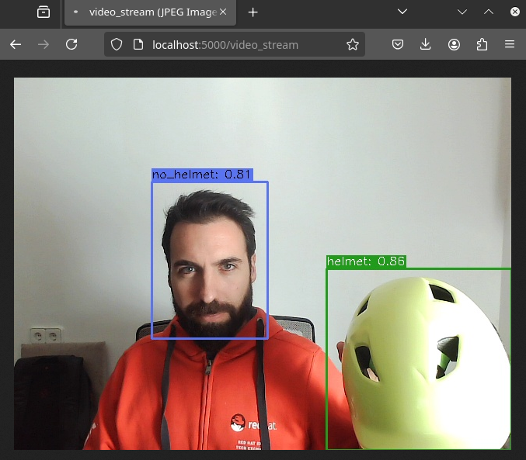
Task: Open the Firefox application menu
Action: coord(510,44)
